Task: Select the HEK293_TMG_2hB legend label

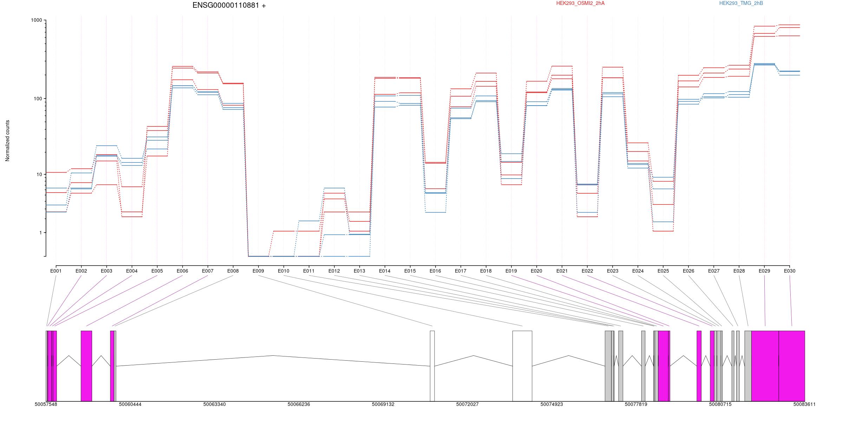Action: (x=741, y=3)
